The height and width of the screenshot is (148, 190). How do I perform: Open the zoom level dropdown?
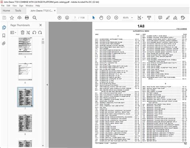pyautogui.click(x=132, y=18)
